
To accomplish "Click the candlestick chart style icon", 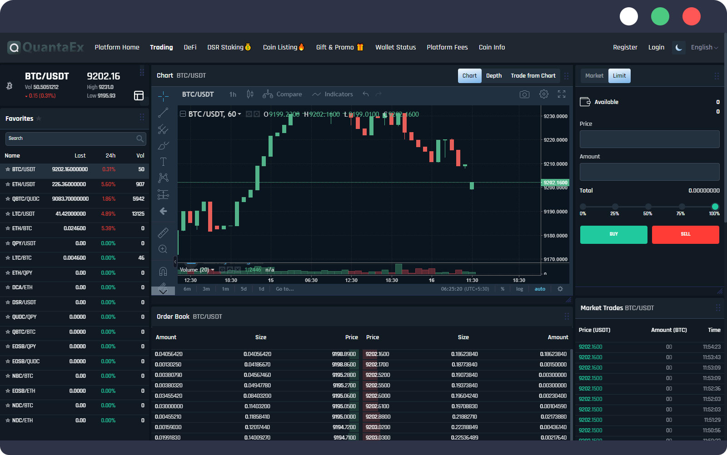I will pos(250,94).
